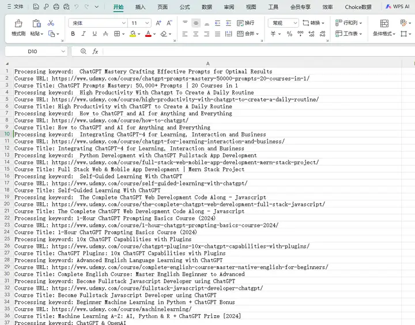Decrease font size with A- icon
Screen dimensions: 415x325
pyautogui.click(x=169, y=23)
